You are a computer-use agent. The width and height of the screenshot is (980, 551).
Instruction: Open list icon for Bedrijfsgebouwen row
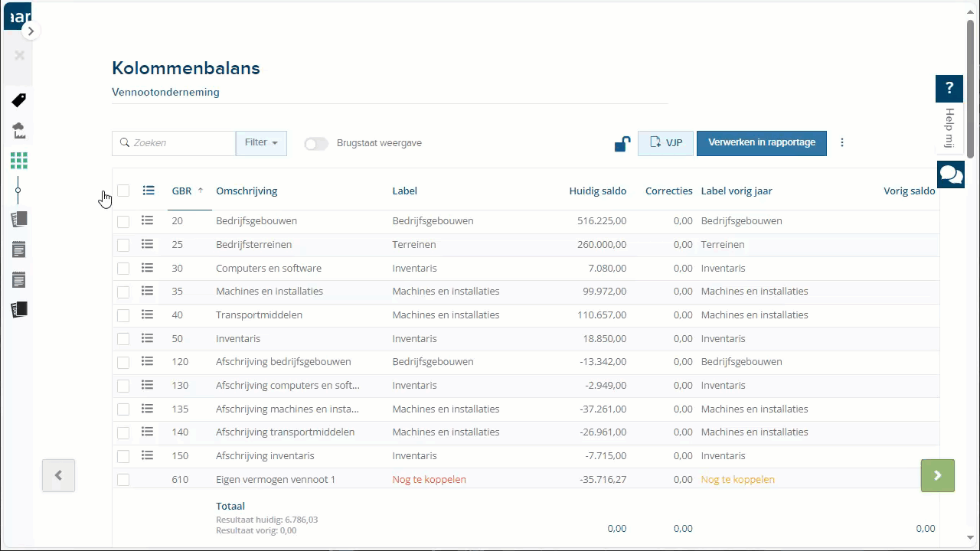click(148, 220)
